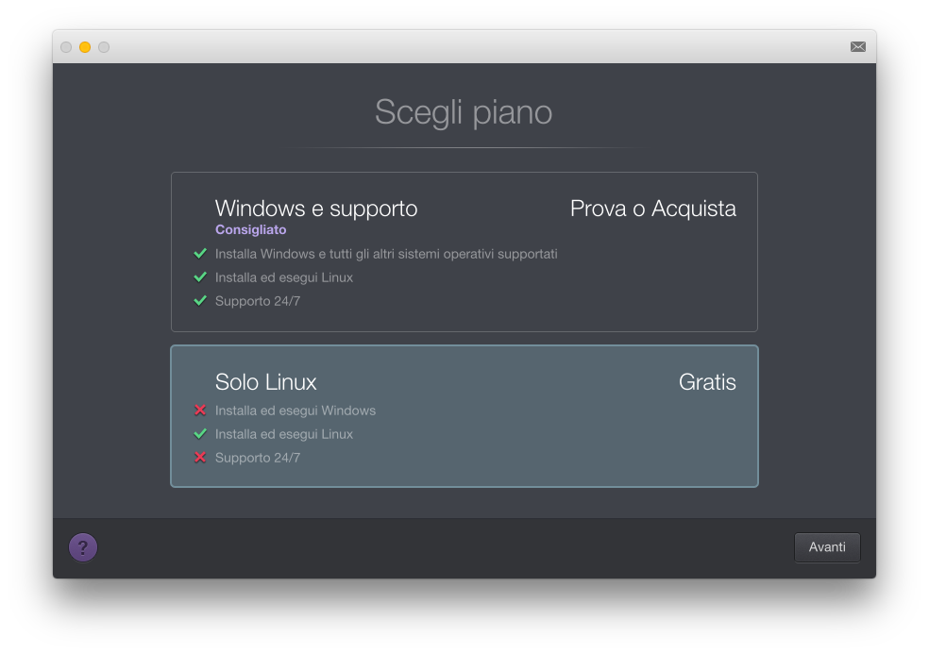Screen dimensions: 929x654
Task: Click the Consigliato recommended label
Action: point(250,229)
